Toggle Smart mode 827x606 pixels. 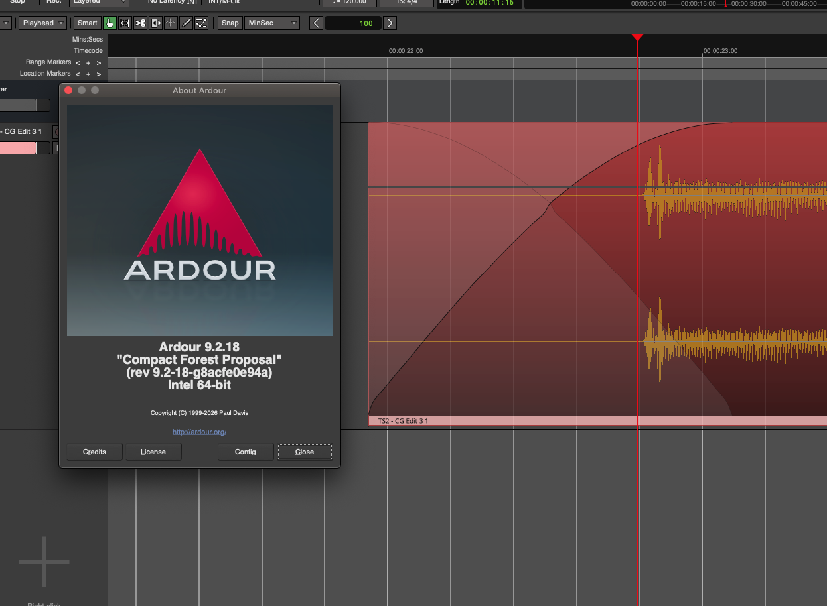pyautogui.click(x=87, y=23)
